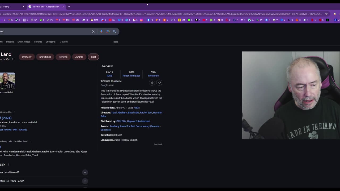The width and height of the screenshot is (340, 191).
Task: Open the Facebook 'FB' bookmark
Action: [150, 20]
